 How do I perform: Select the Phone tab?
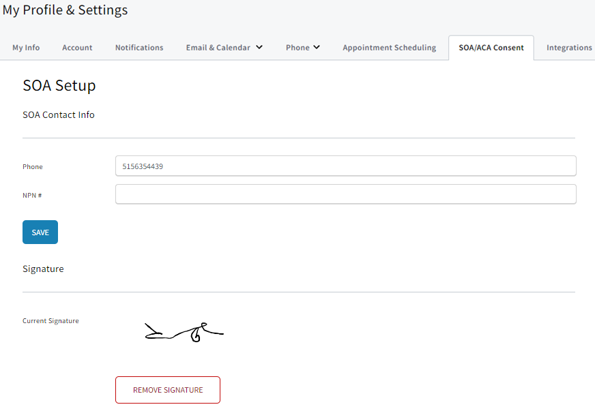click(x=298, y=47)
